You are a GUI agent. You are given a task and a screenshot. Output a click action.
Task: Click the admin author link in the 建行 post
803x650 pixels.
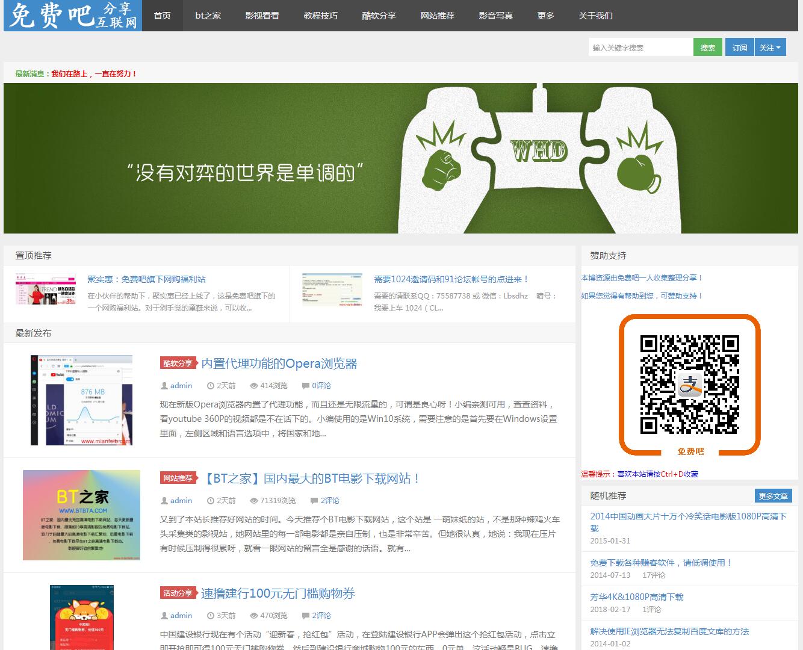(181, 616)
